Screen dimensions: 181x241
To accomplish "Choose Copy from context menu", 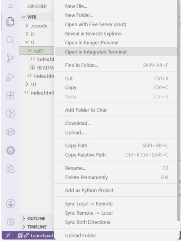I will tap(116, 87).
